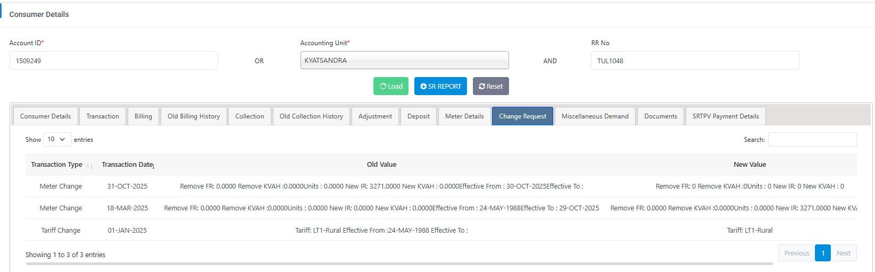Click the horizontal scrollbar under the table
This screenshot has height=272, width=875.
pos(399,263)
